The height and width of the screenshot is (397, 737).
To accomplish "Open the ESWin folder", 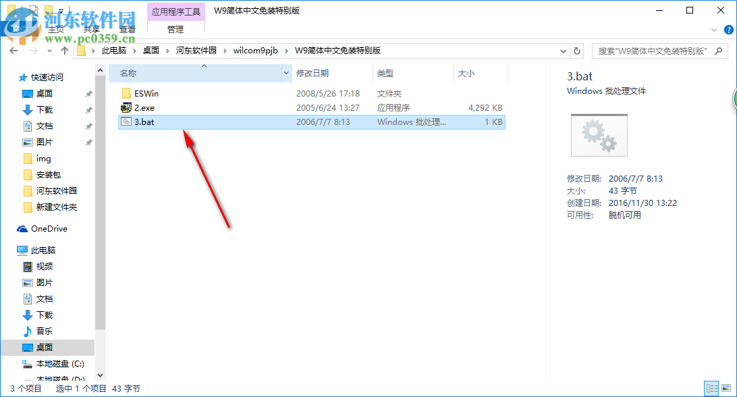I will 145,93.
